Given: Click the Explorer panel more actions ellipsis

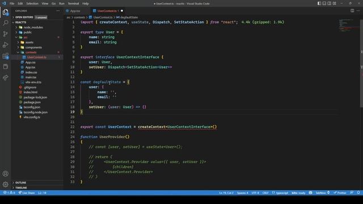Looking at the screenshot, I should pyautogui.click(x=58, y=11).
